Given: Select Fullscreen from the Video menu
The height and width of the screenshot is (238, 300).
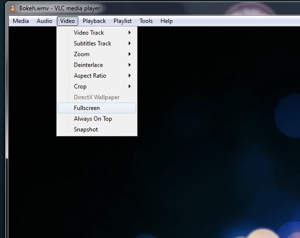Looking at the screenshot, I should (97, 108).
